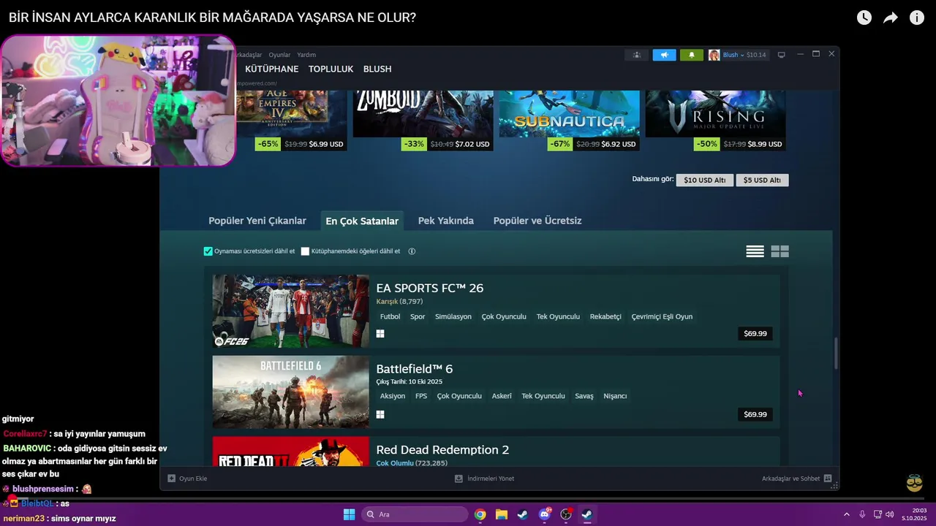Click Windows platform icon for Battlefield 6

(380, 414)
